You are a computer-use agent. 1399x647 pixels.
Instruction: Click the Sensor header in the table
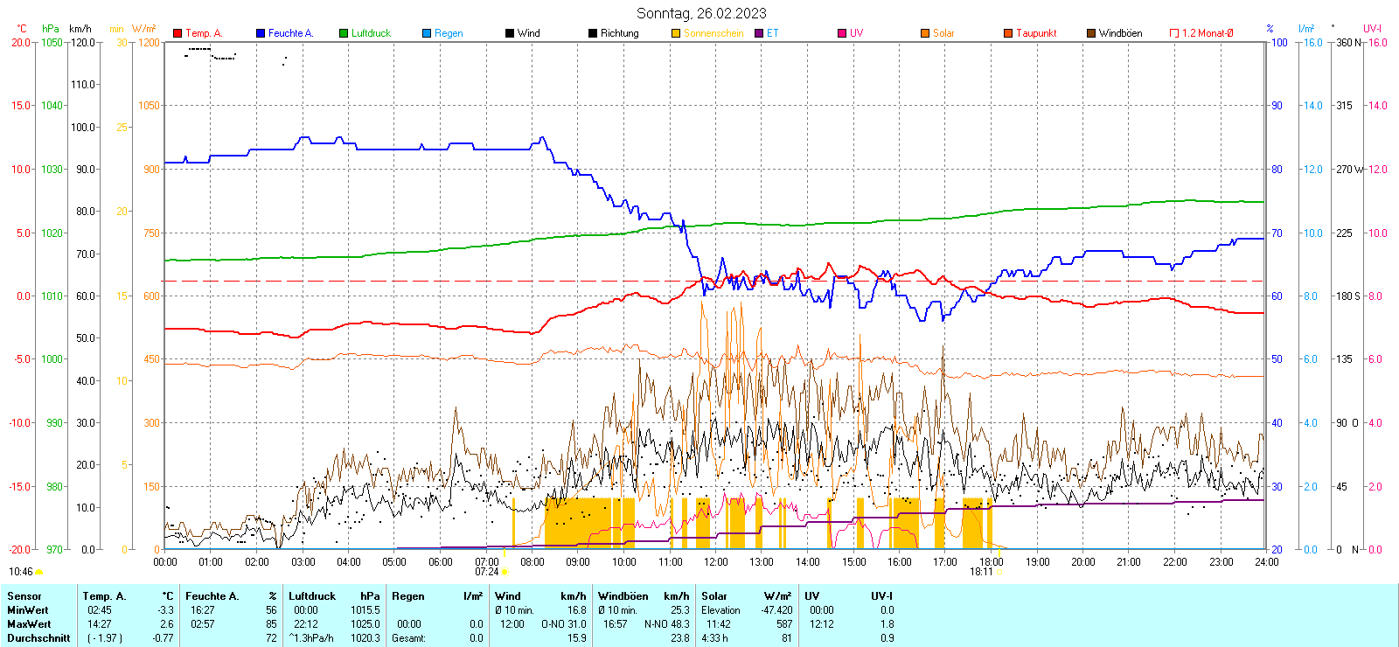click(x=24, y=596)
